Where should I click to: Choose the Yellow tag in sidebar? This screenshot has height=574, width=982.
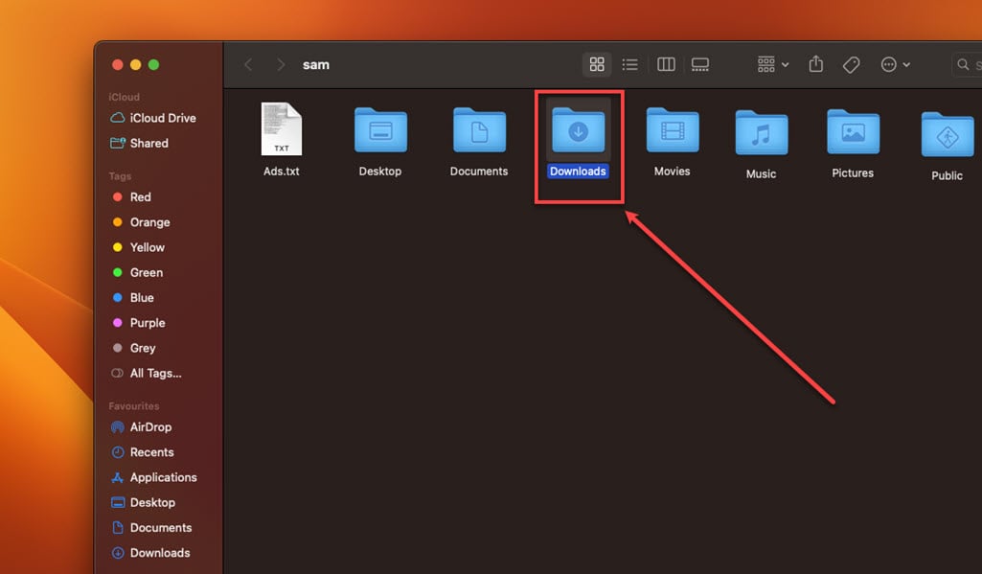click(138, 247)
